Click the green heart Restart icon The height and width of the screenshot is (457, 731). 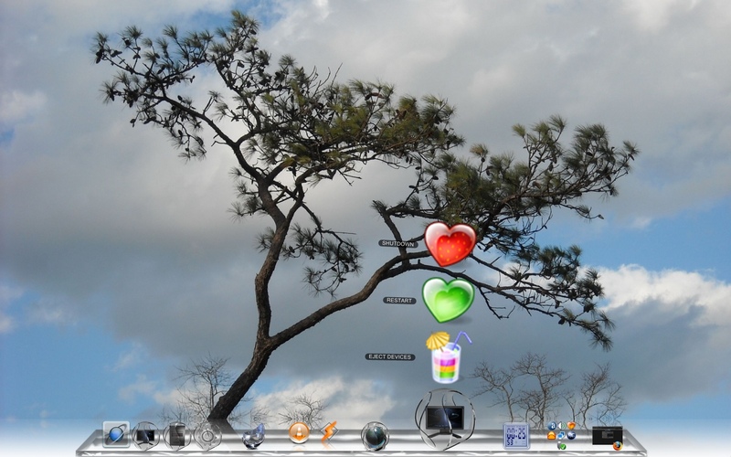pyautogui.click(x=448, y=300)
